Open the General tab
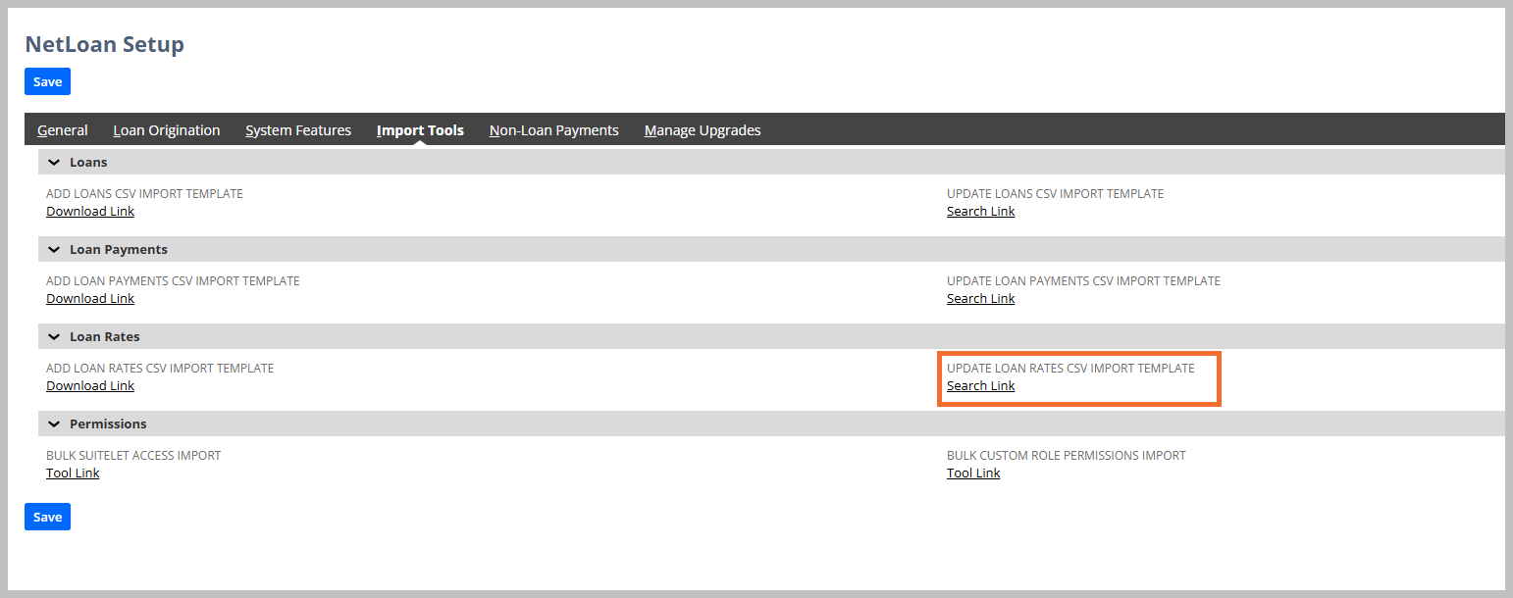Image resolution: width=1513 pixels, height=598 pixels. pyautogui.click(x=63, y=130)
